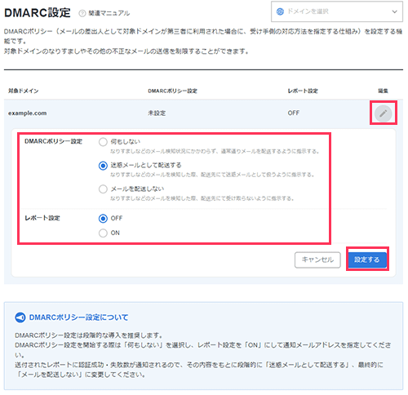Viewport: 408px width, 395px height.
Task: Open the ドメインを選択 dropdown
Action: 337,11
